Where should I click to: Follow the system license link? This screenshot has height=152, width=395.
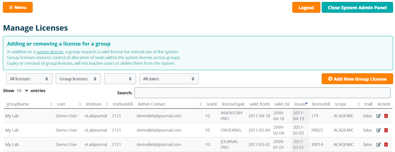click(x=50, y=52)
